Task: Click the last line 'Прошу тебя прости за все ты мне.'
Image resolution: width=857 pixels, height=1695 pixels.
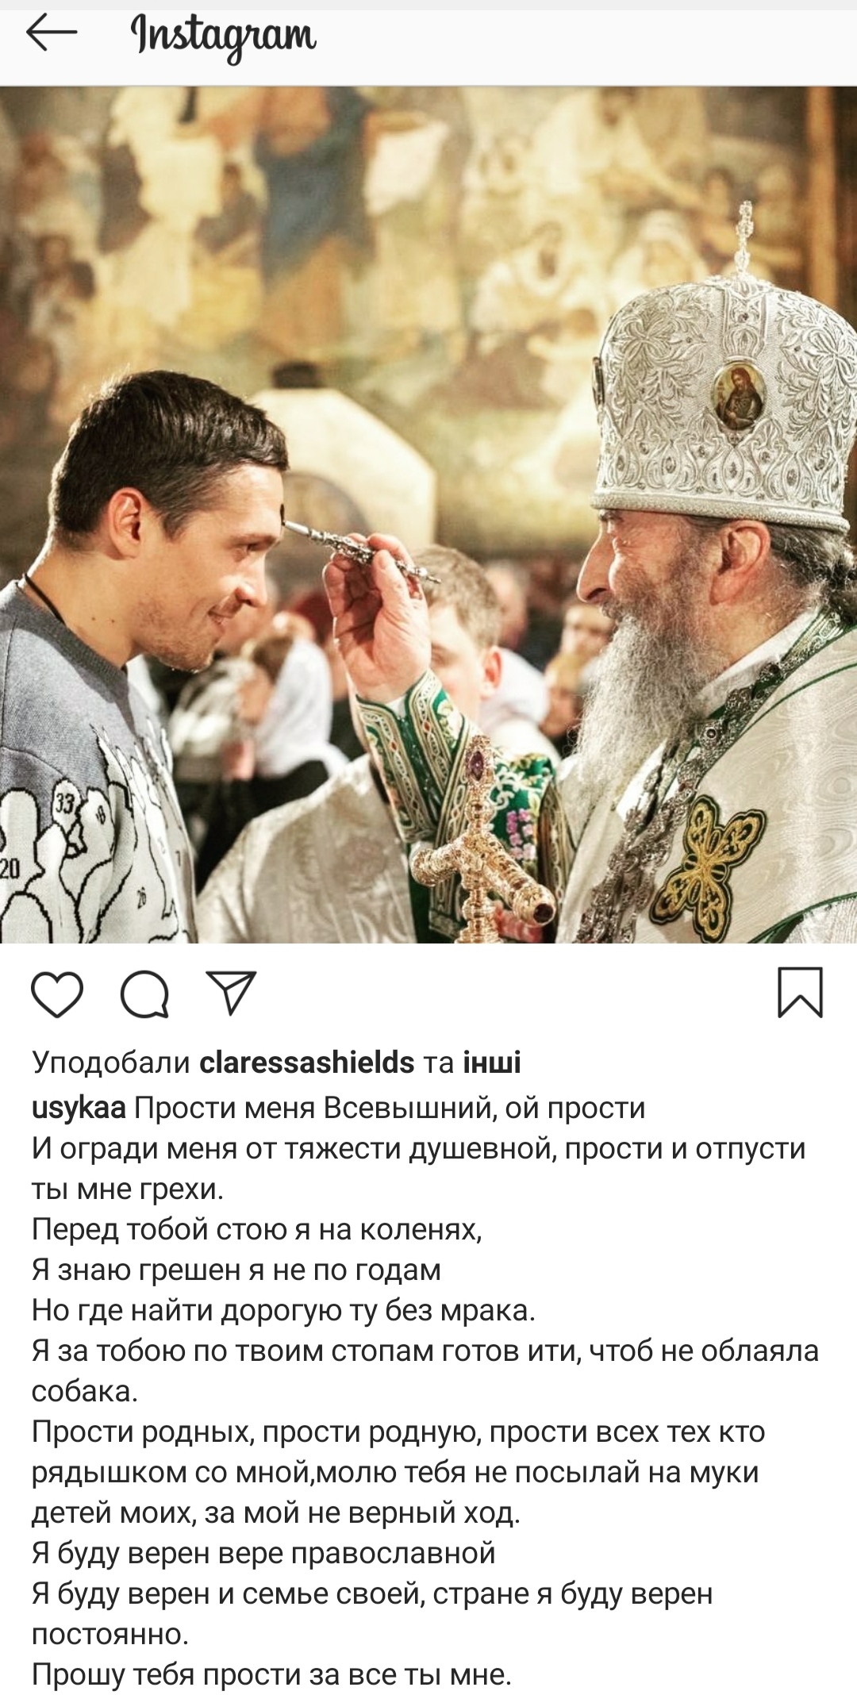Action: pos(271,1674)
